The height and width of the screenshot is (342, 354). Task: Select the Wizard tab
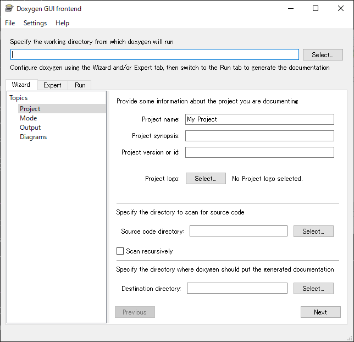click(21, 85)
